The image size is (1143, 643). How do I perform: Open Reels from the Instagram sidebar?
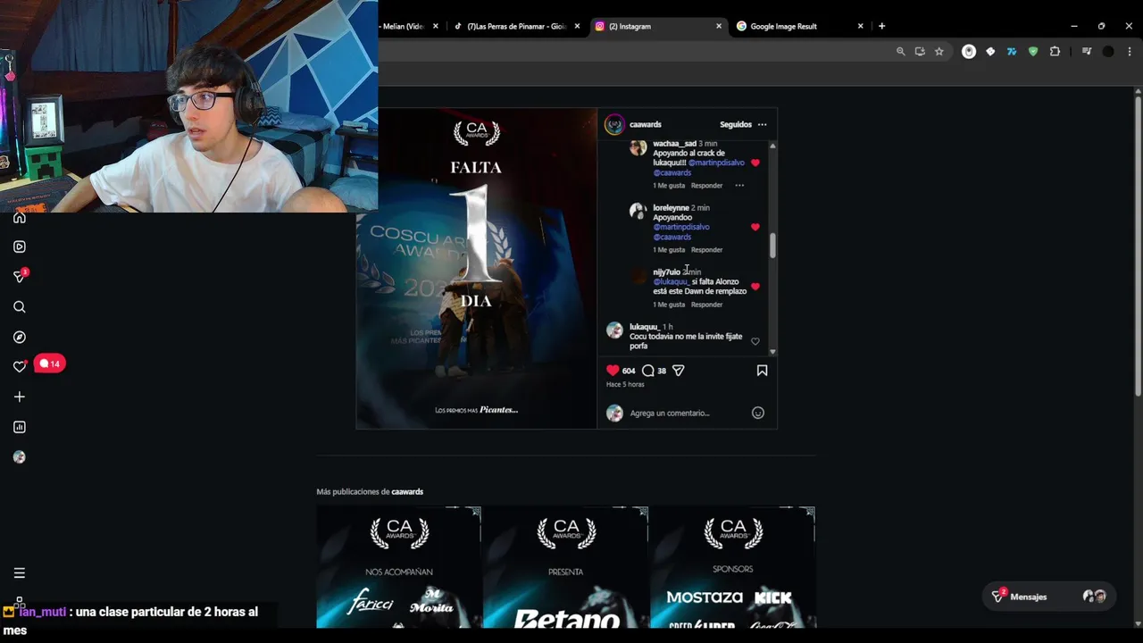[20, 246]
